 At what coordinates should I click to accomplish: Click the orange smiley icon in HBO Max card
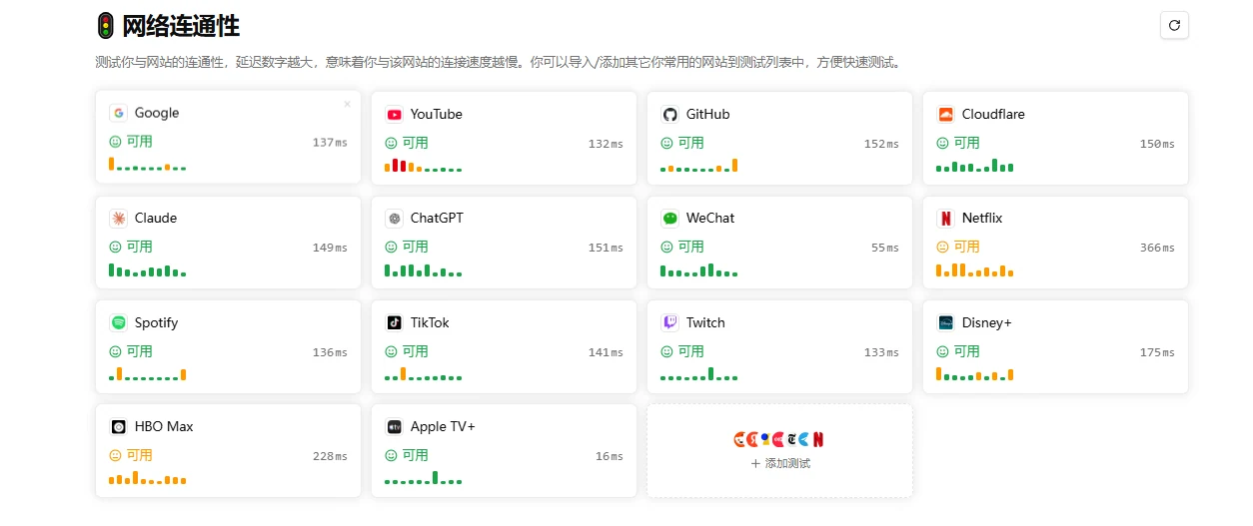point(115,455)
